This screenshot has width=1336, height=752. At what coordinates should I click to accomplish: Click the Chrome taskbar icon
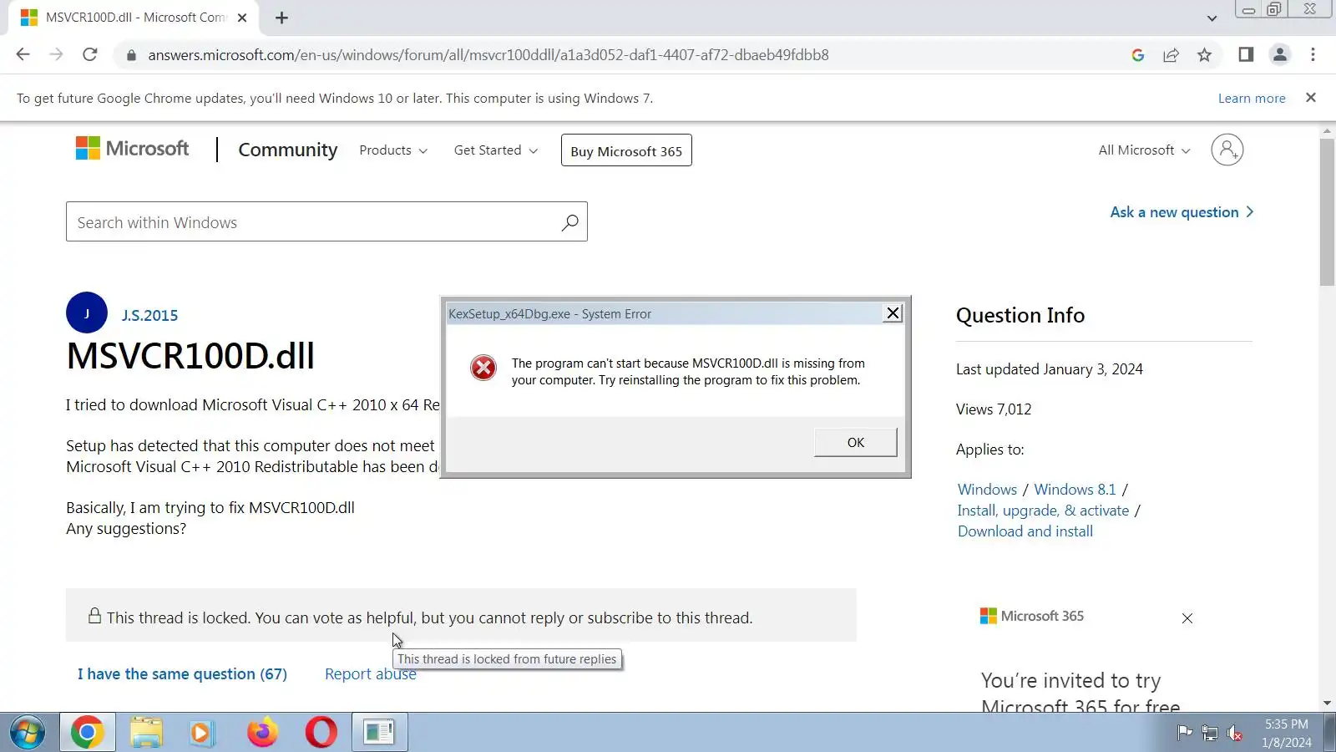tap(87, 733)
